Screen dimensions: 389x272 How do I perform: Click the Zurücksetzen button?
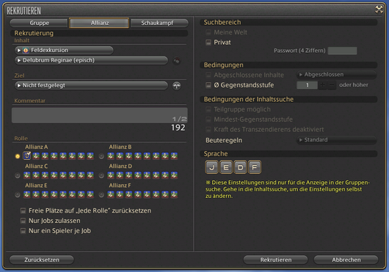tap(42, 260)
